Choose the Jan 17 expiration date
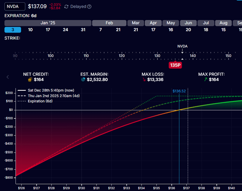This screenshot has width=242, height=191. coord(48,30)
